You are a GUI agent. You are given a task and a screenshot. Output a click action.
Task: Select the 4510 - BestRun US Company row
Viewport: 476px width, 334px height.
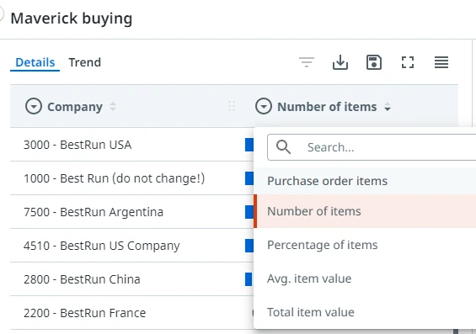[131, 246]
